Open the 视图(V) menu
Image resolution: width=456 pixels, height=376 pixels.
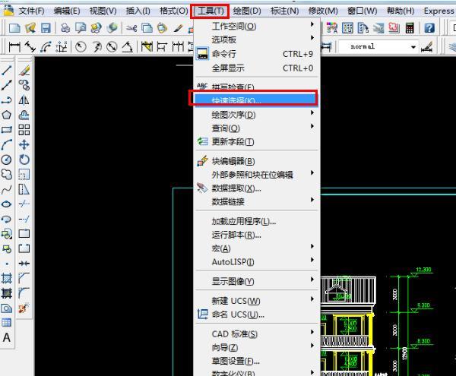(103, 11)
